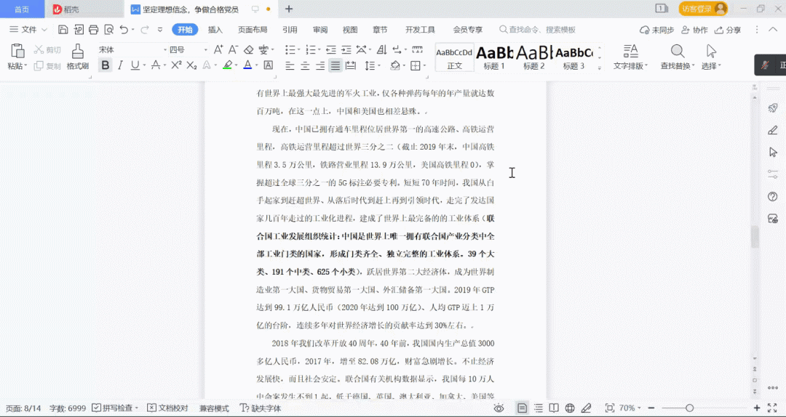Apply italic formatting with the I icon
The height and width of the screenshot is (417, 786).
pos(120,65)
